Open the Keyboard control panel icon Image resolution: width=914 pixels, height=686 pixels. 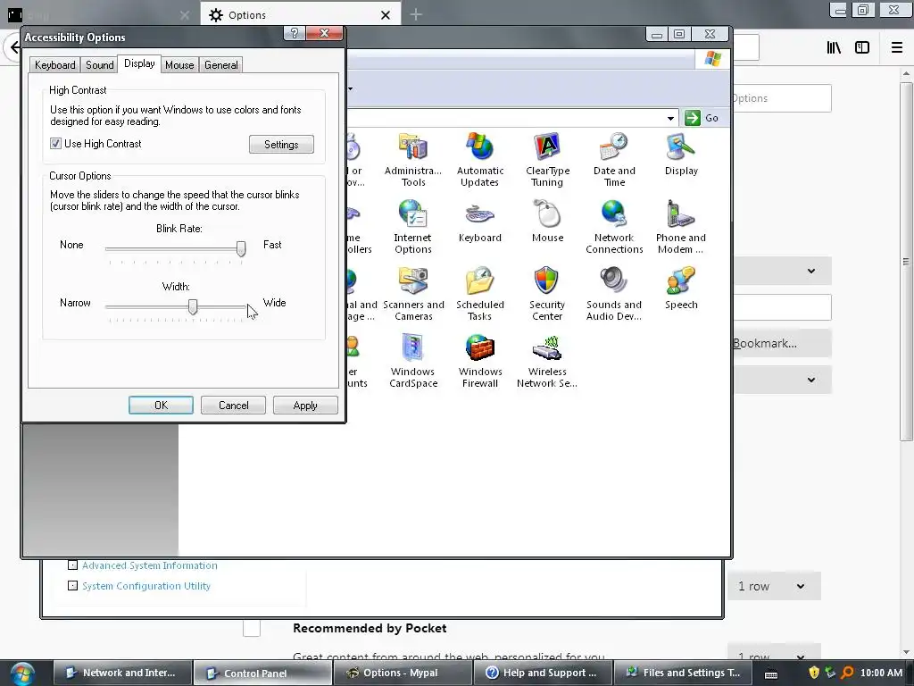coord(479,222)
